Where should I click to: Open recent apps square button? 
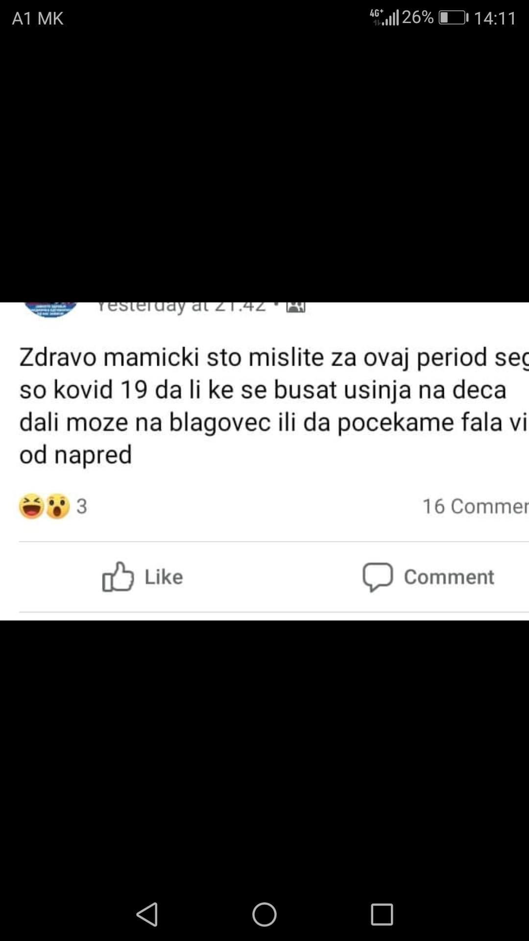click(x=382, y=915)
